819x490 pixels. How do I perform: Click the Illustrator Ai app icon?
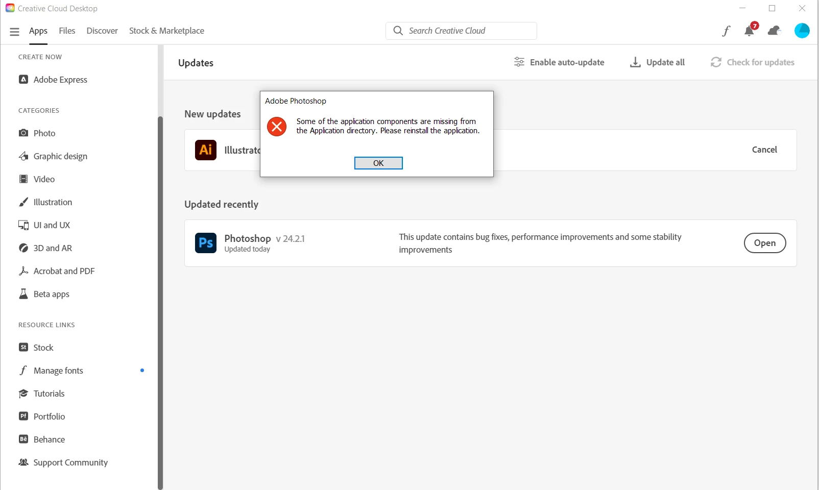click(206, 150)
